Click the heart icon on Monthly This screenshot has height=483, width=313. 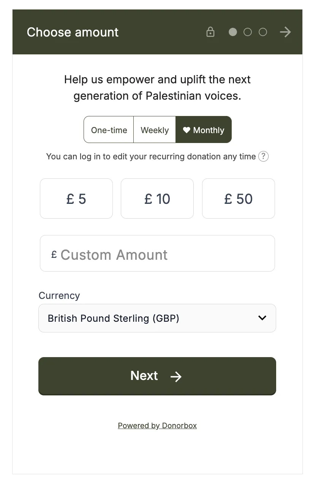point(187,130)
